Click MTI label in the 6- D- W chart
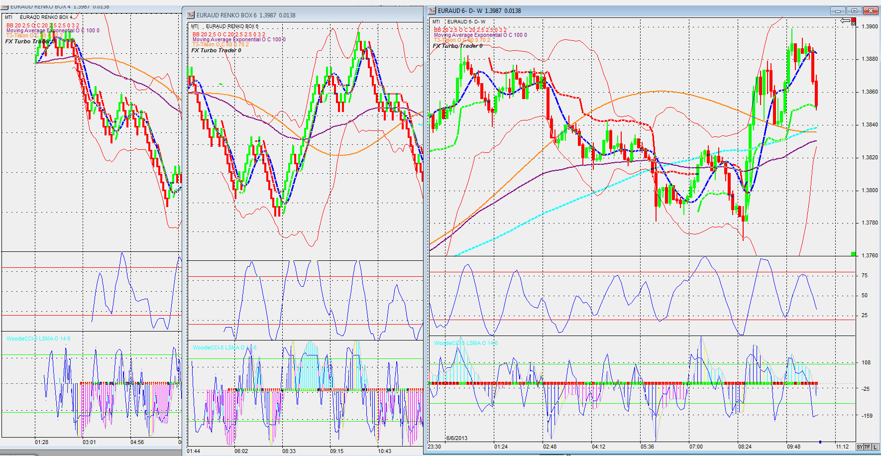Viewport: 881px width, 456px height. coord(436,22)
